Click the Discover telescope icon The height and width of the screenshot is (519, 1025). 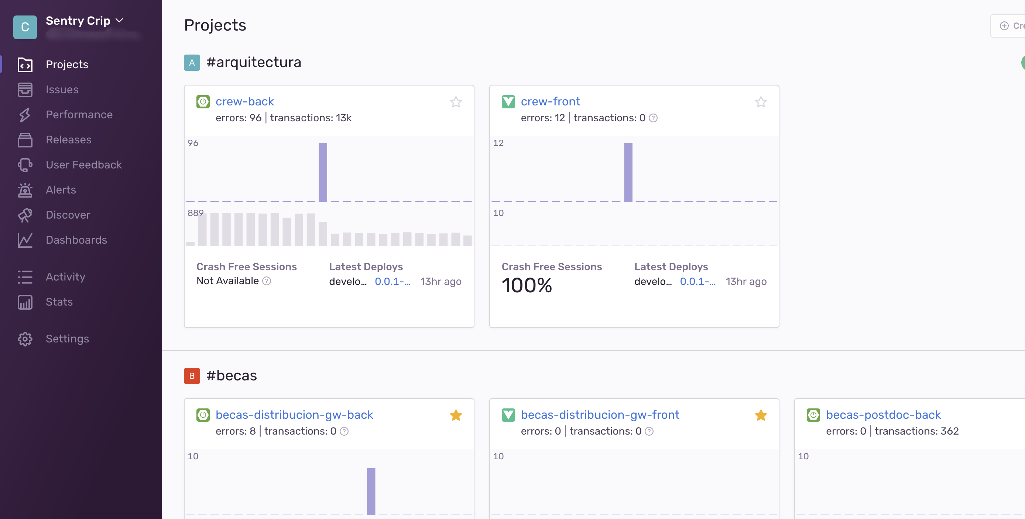[25, 215]
